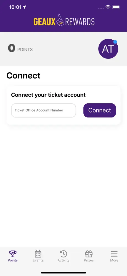Switch to the Activity tab label

[x=64, y=260]
